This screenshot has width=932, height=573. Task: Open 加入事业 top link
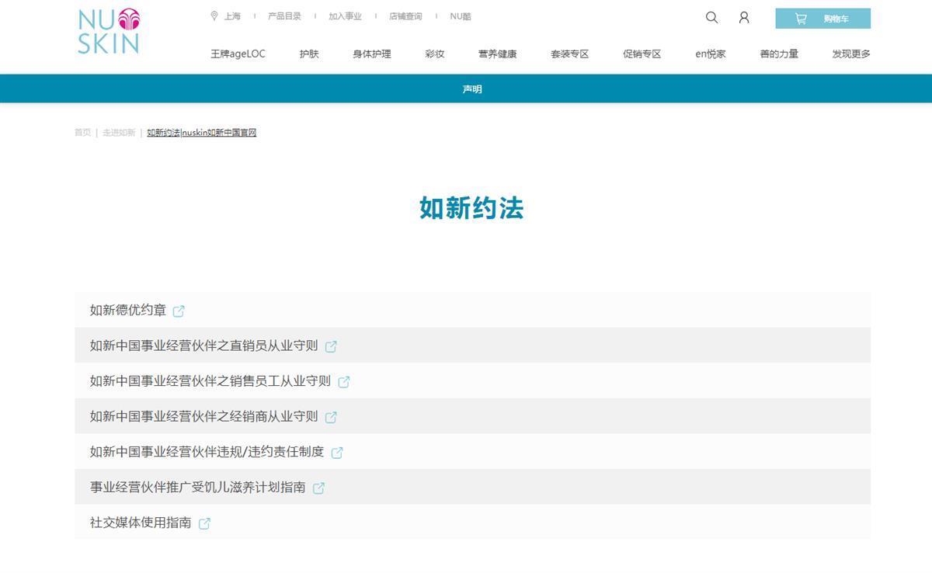(345, 16)
